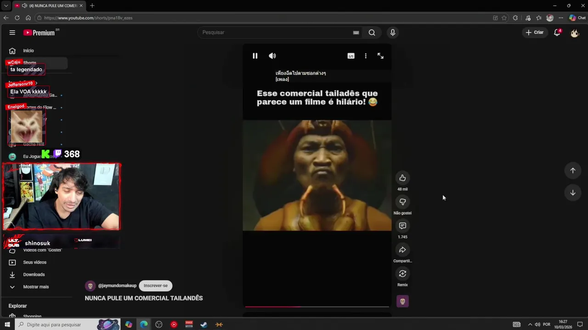The width and height of the screenshot is (588, 330).
Task: Expand Mostrar mais in sidebar
Action: [37, 287]
